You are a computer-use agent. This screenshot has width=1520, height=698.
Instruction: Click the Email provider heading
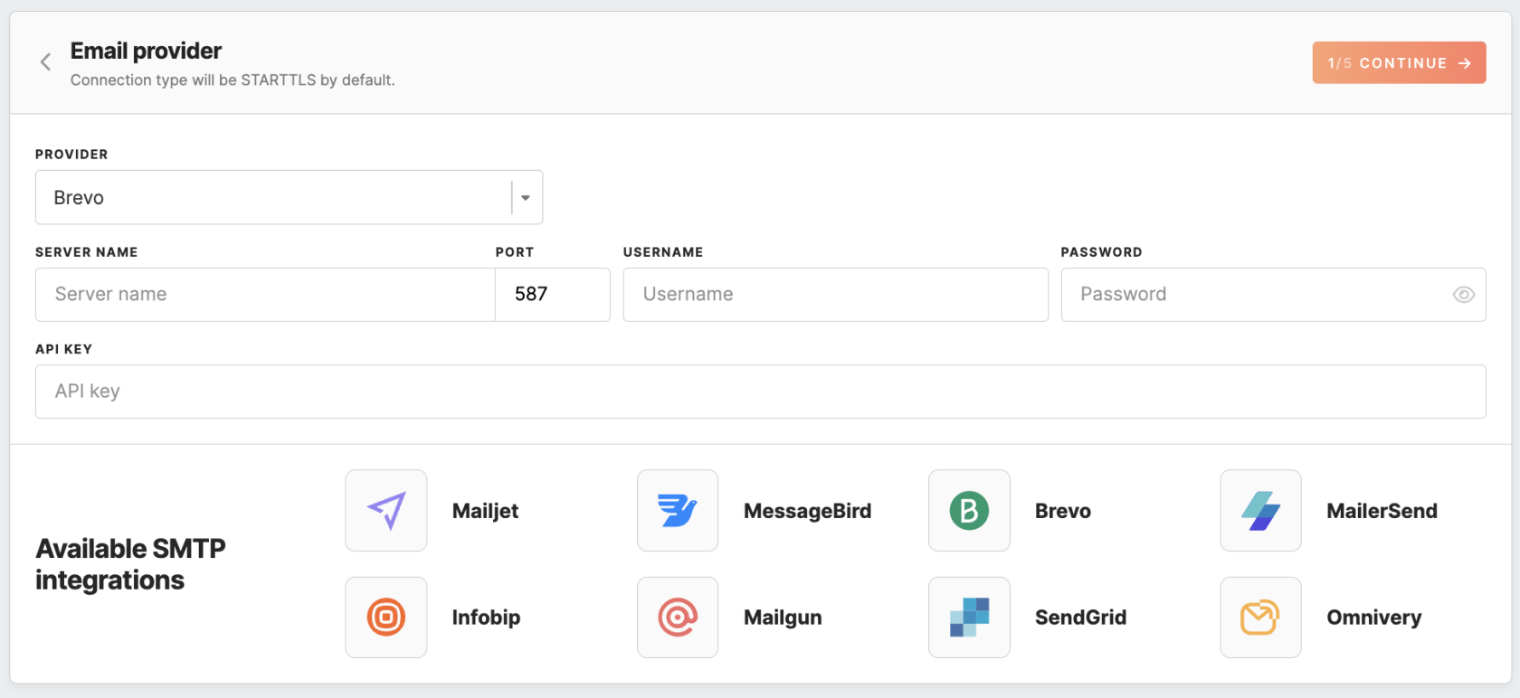pyautogui.click(x=146, y=51)
